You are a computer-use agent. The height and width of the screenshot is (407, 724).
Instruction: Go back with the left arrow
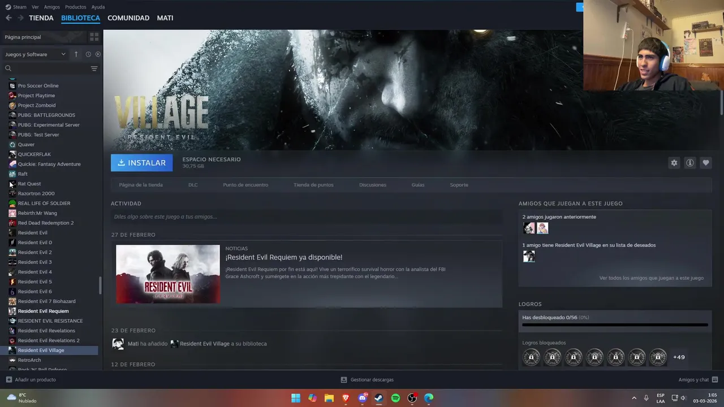[x=8, y=18]
